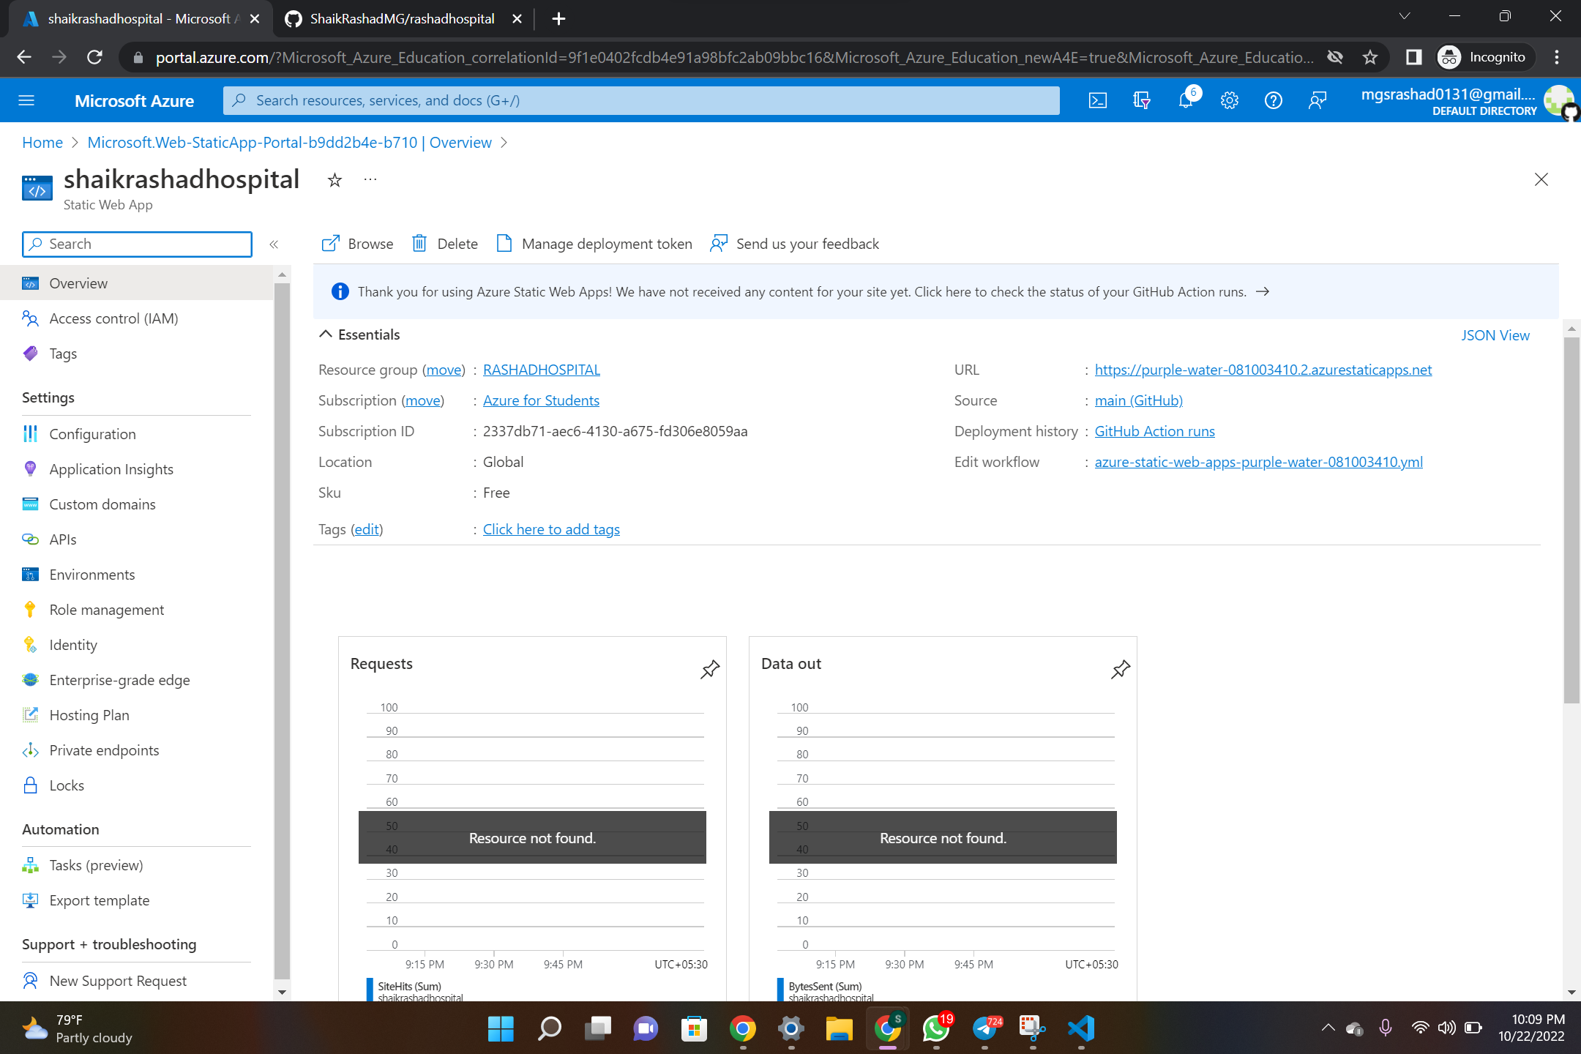Open the hamburger portal menu
The image size is (1581, 1054).
[x=26, y=100]
